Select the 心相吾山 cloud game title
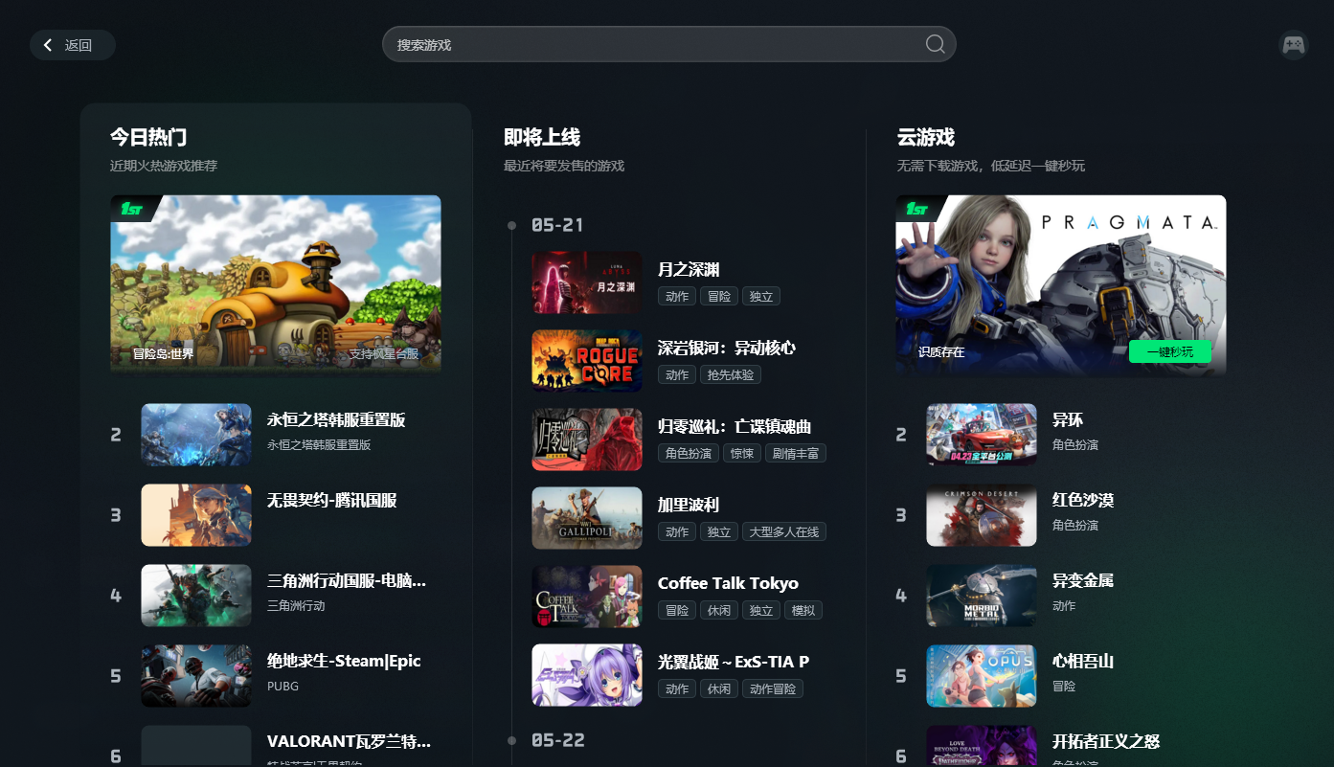 click(x=1083, y=662)
